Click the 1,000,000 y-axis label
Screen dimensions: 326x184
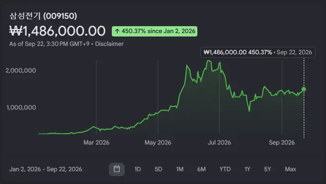[x=21, y=108]
